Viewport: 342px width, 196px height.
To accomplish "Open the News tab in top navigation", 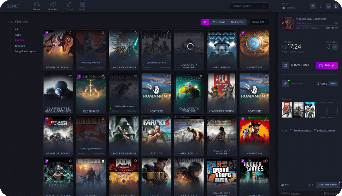I will (x=82, y=6).
